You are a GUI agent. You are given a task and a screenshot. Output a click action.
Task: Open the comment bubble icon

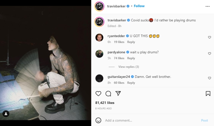(x=108, y=94)
